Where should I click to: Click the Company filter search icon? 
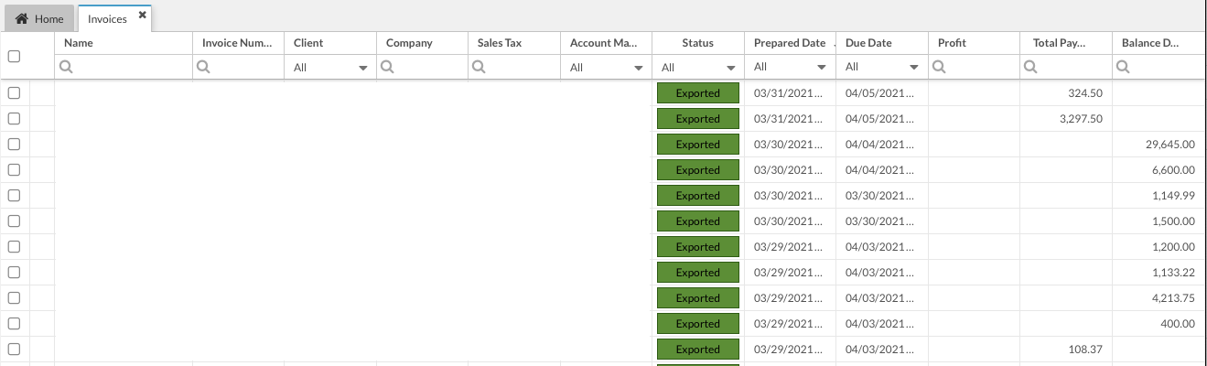coord(386,67)
